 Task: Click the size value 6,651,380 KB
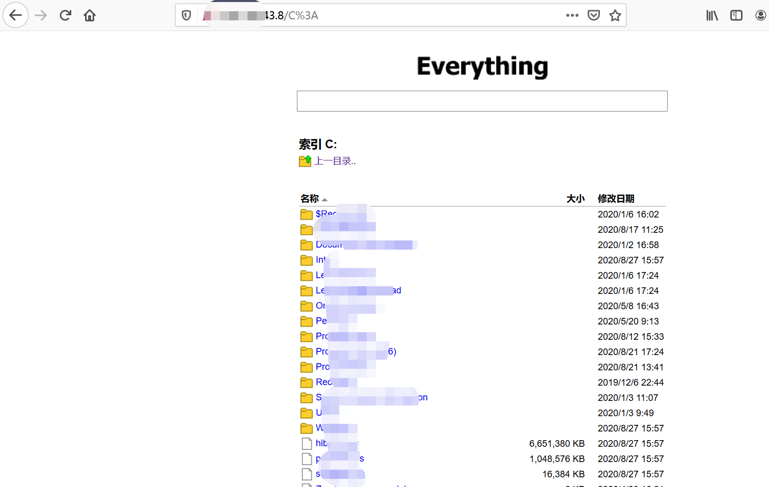coord(557,444)
